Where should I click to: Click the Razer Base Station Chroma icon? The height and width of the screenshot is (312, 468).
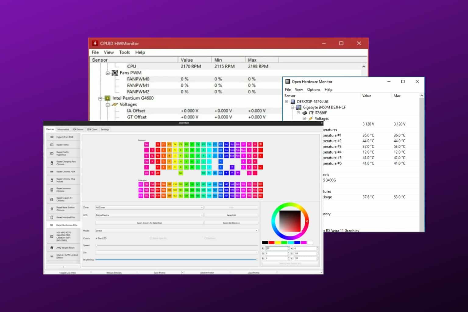pos(52,209)
